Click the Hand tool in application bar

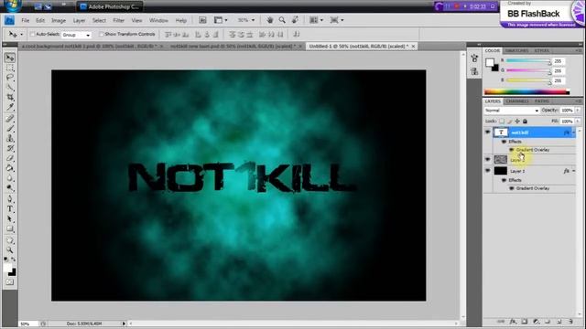(269, 20)
